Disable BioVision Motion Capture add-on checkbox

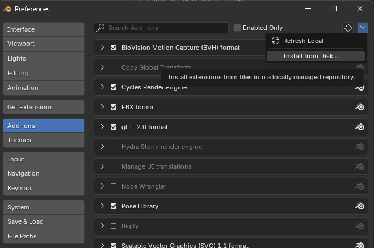click(114, 48)
